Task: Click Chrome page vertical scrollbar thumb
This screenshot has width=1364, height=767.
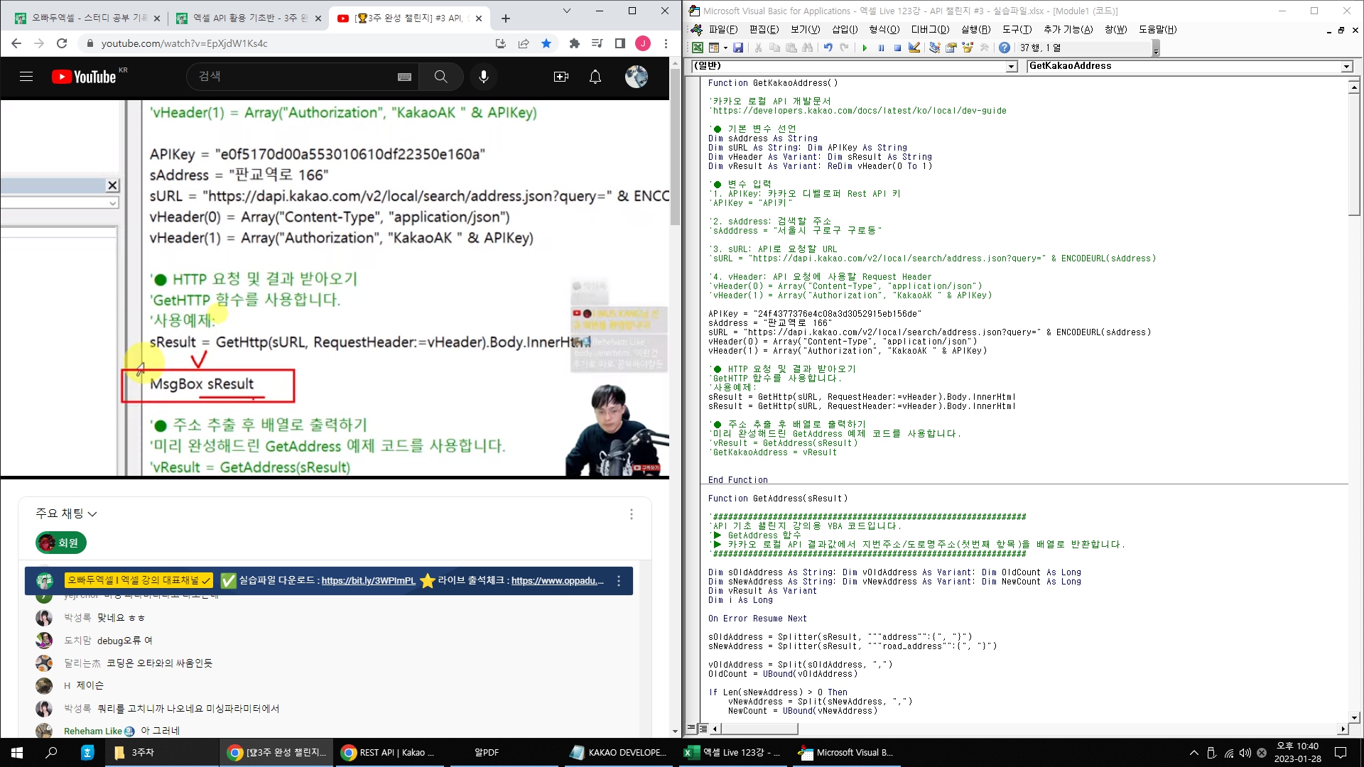Action: point(675,146)
